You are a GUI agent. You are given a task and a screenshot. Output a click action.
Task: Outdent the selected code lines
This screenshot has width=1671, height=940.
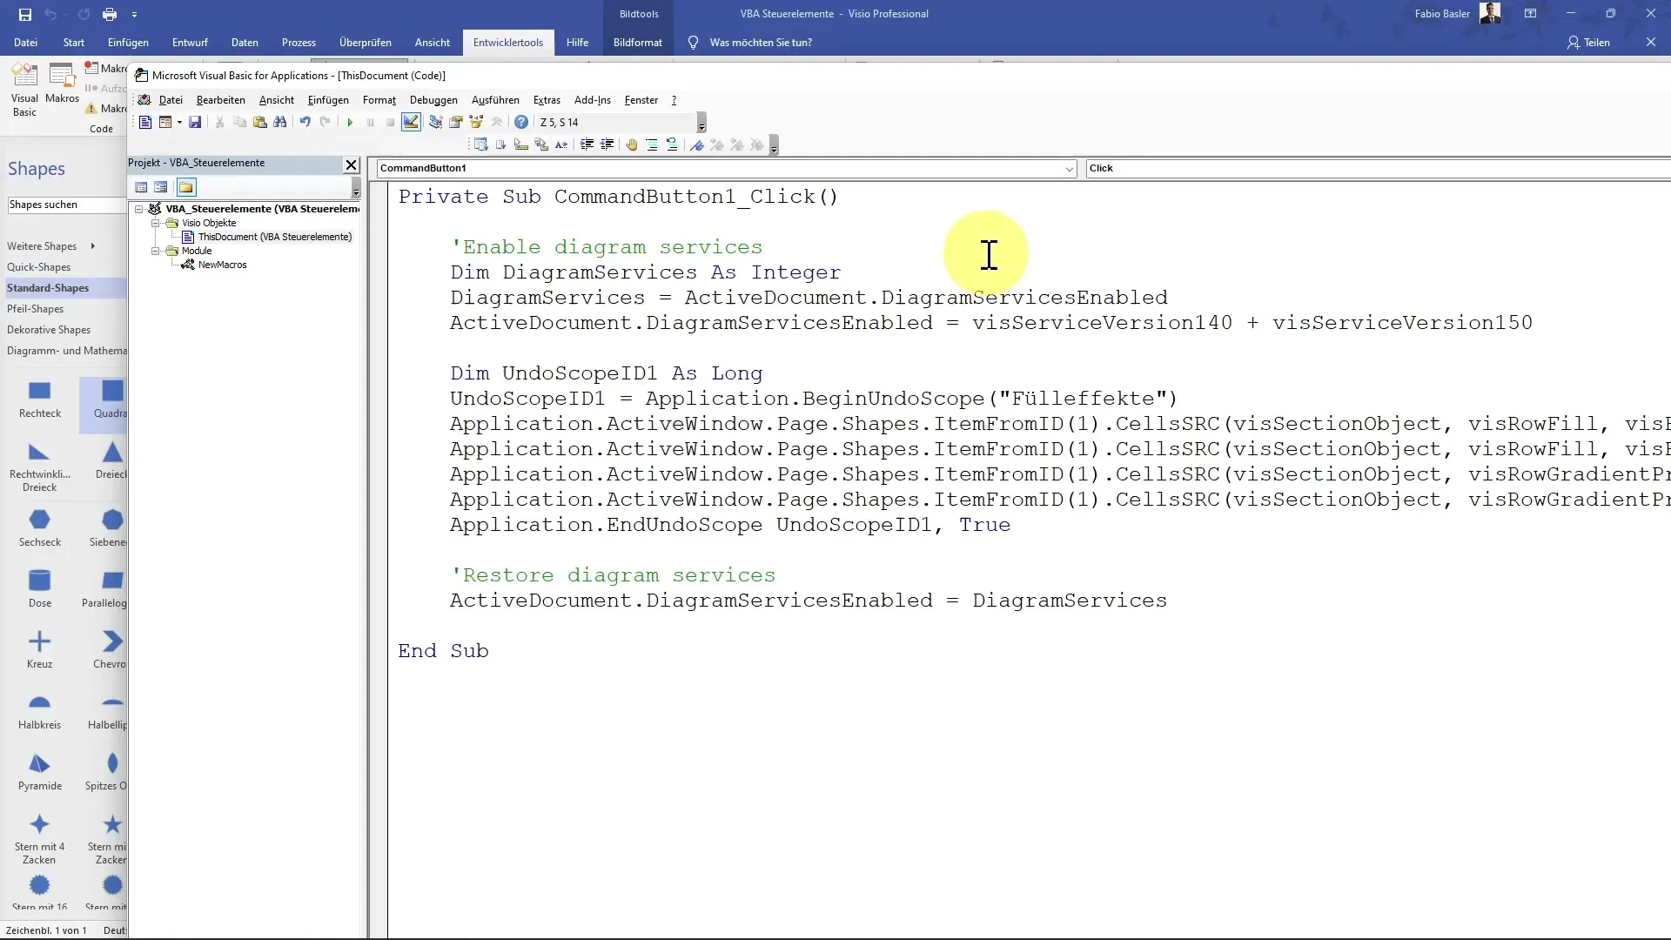pos(607,144)
